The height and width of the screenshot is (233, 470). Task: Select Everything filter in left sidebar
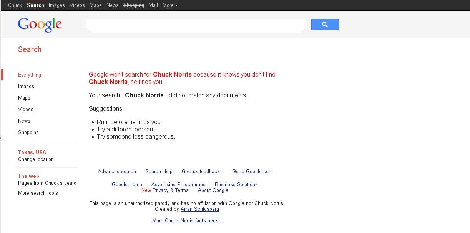click(x=30, y=75)
